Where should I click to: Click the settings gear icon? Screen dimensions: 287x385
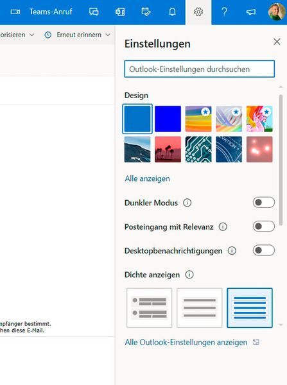coord(198,12)
